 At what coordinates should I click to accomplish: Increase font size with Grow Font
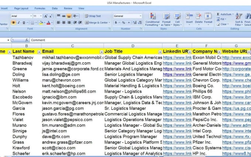click(46, 16)
